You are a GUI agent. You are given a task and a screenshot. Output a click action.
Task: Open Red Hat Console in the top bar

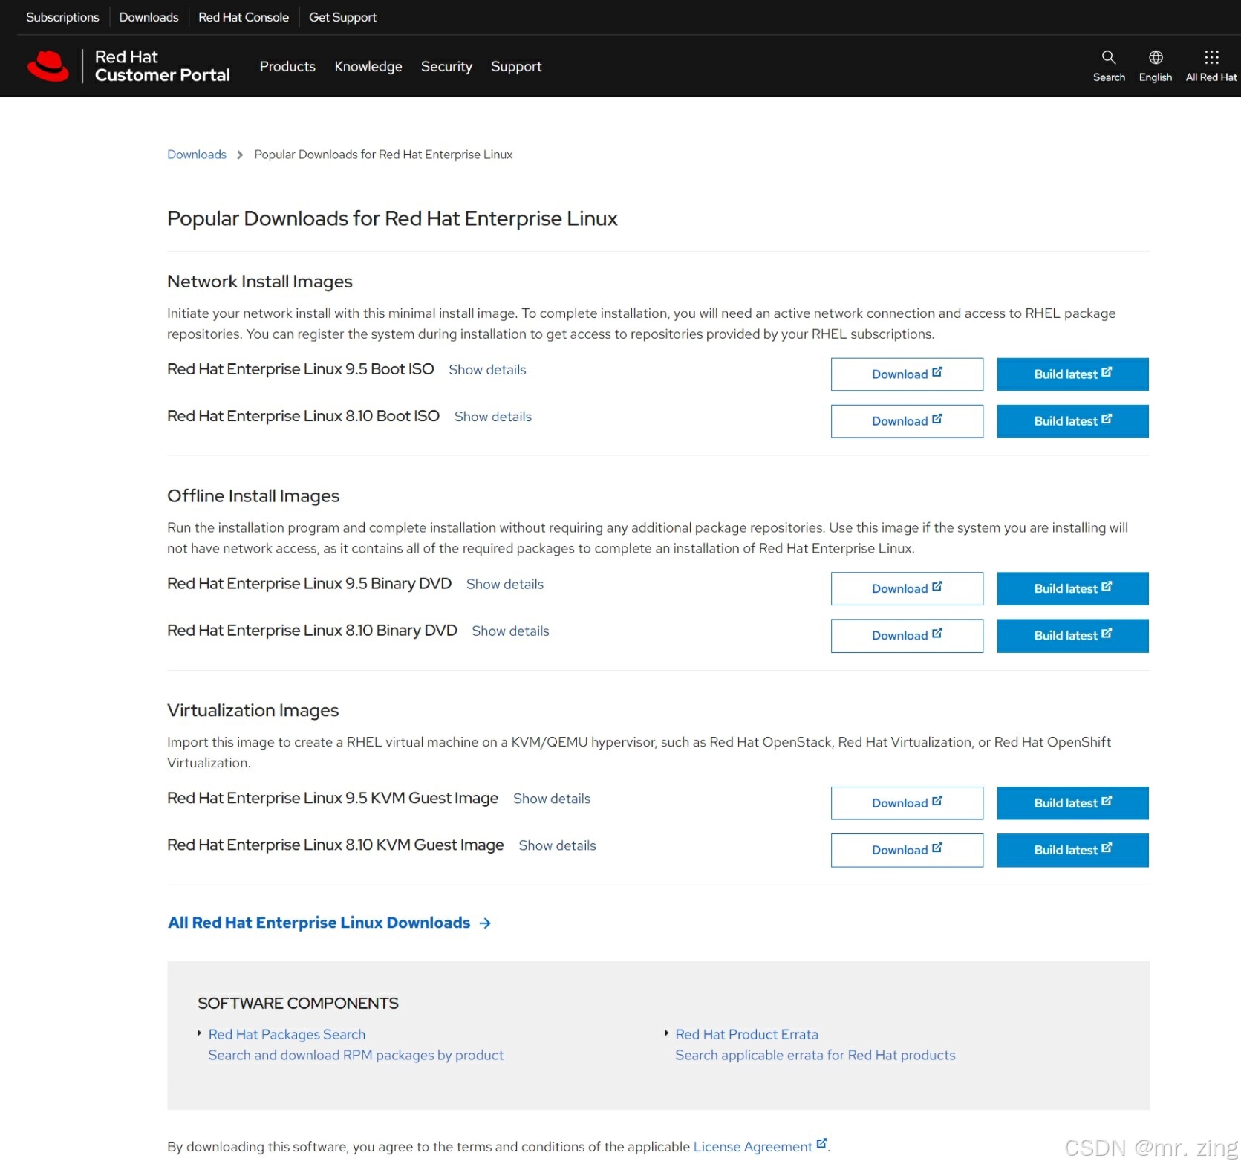coord(244,17)
